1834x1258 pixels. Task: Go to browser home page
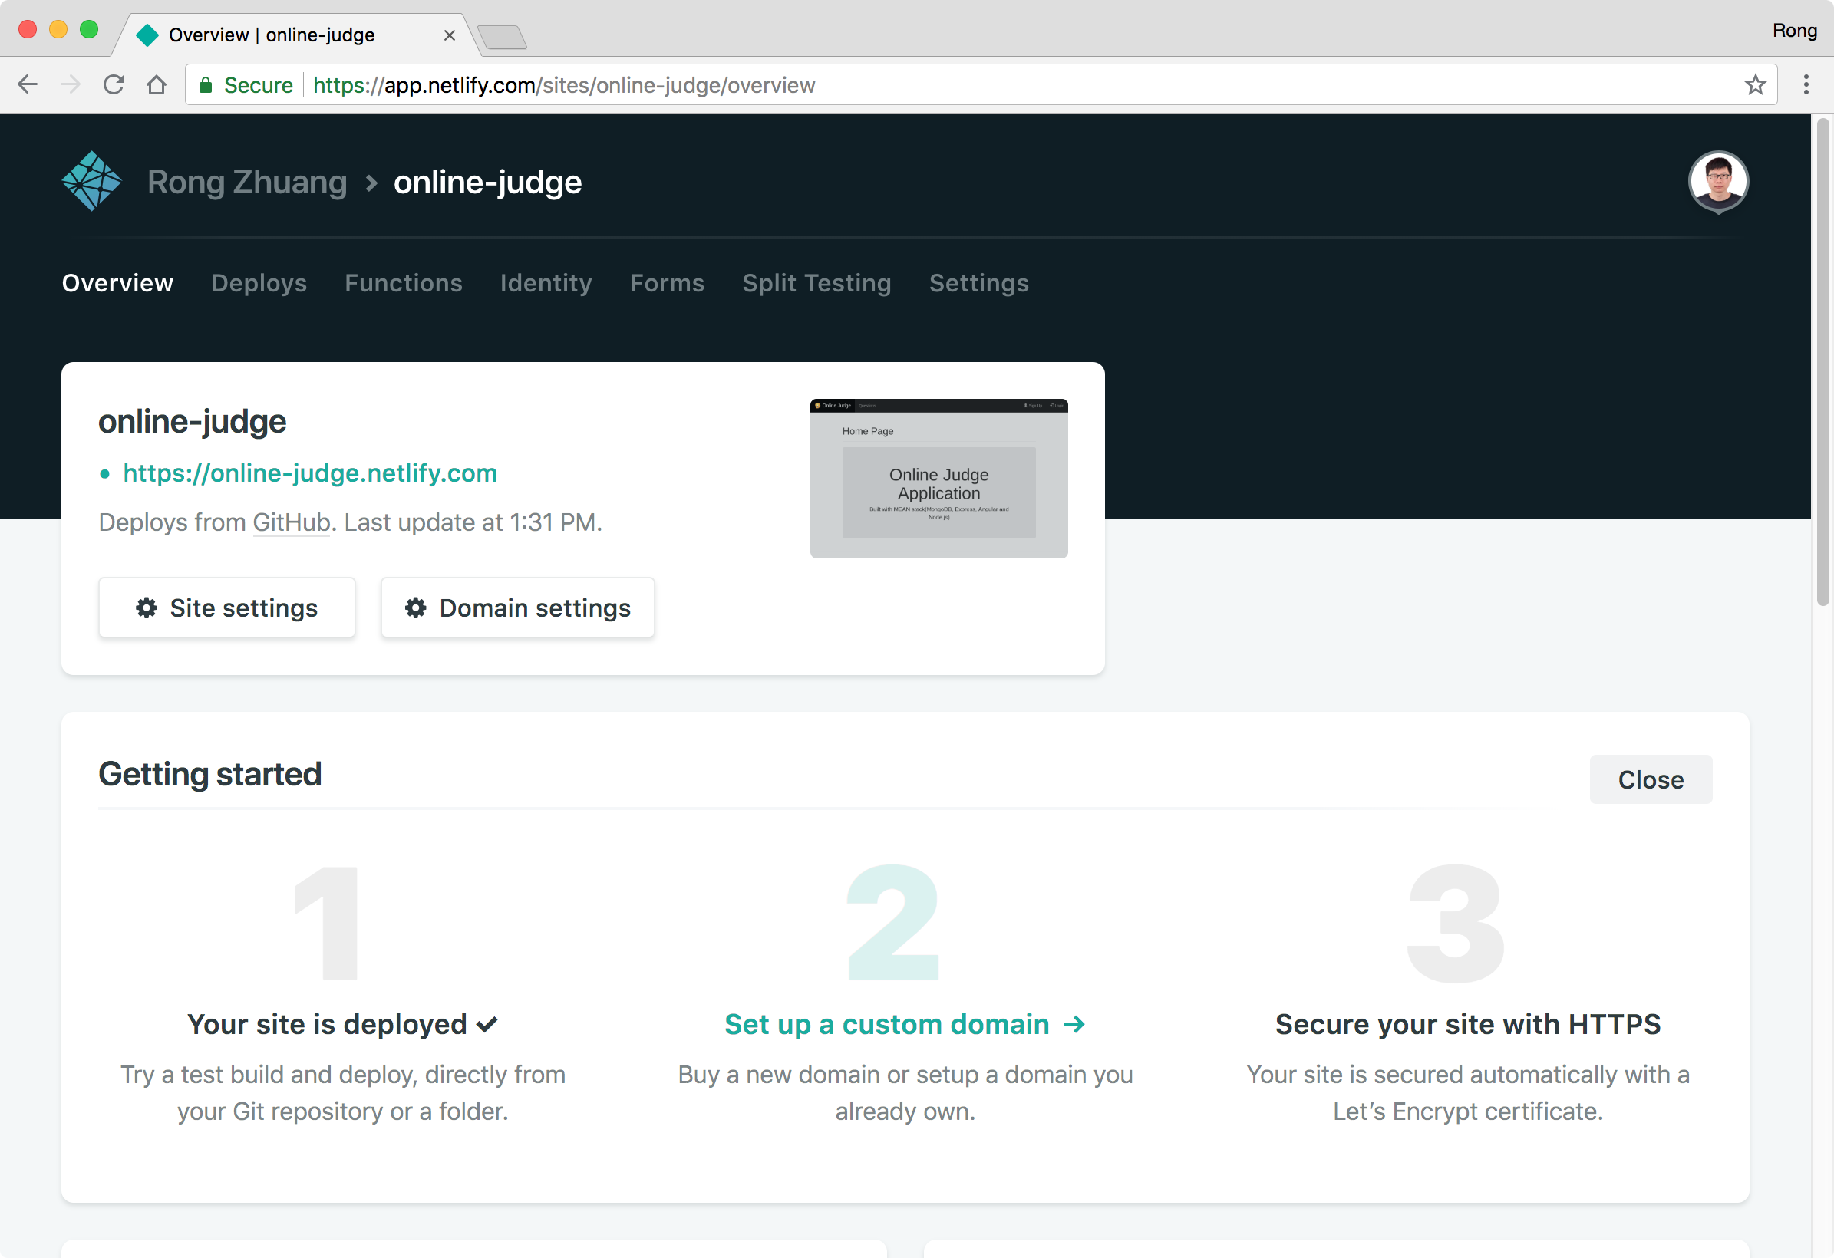[157, 84]
